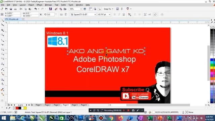215x121 pixels.
Task: Click the rotation angle input field
Action: [x=51, y=14]
